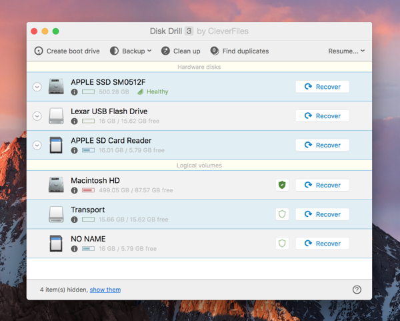Click the SD Card Reader card icon
Image resolution: width=400 pixels, height=321 pixels.
pos(56,145)
